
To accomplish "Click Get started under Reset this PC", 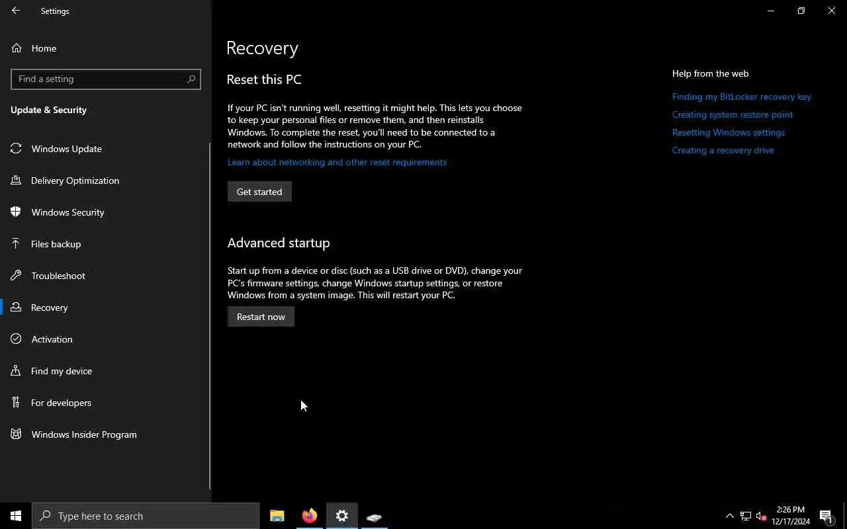I will pyautogui.click(x=259, y=192).
